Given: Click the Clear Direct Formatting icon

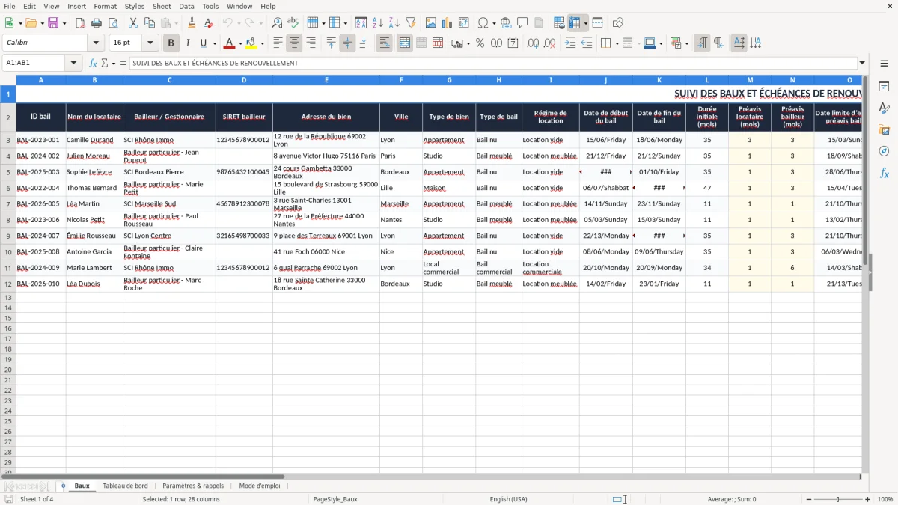Looking at the screenshot, I should pos(208,23).
